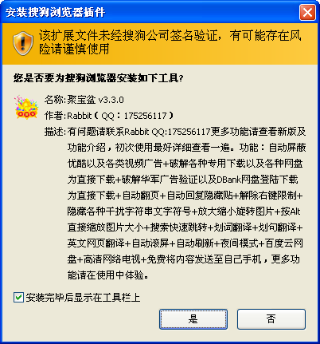Close the plugin install dialog

(x=307, y=12)
